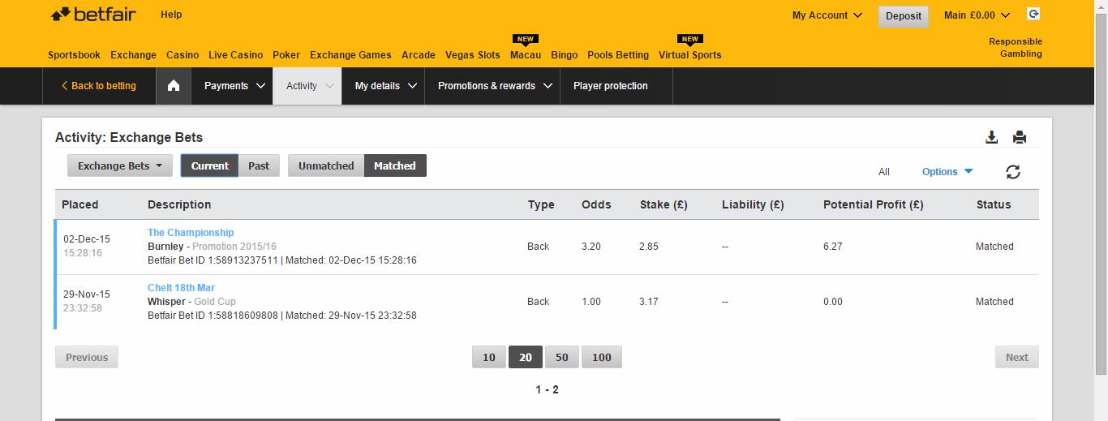Click the Deposit button
Image resolution: width=1108 pixels, height=421 pixels.
tap(904, 16)
